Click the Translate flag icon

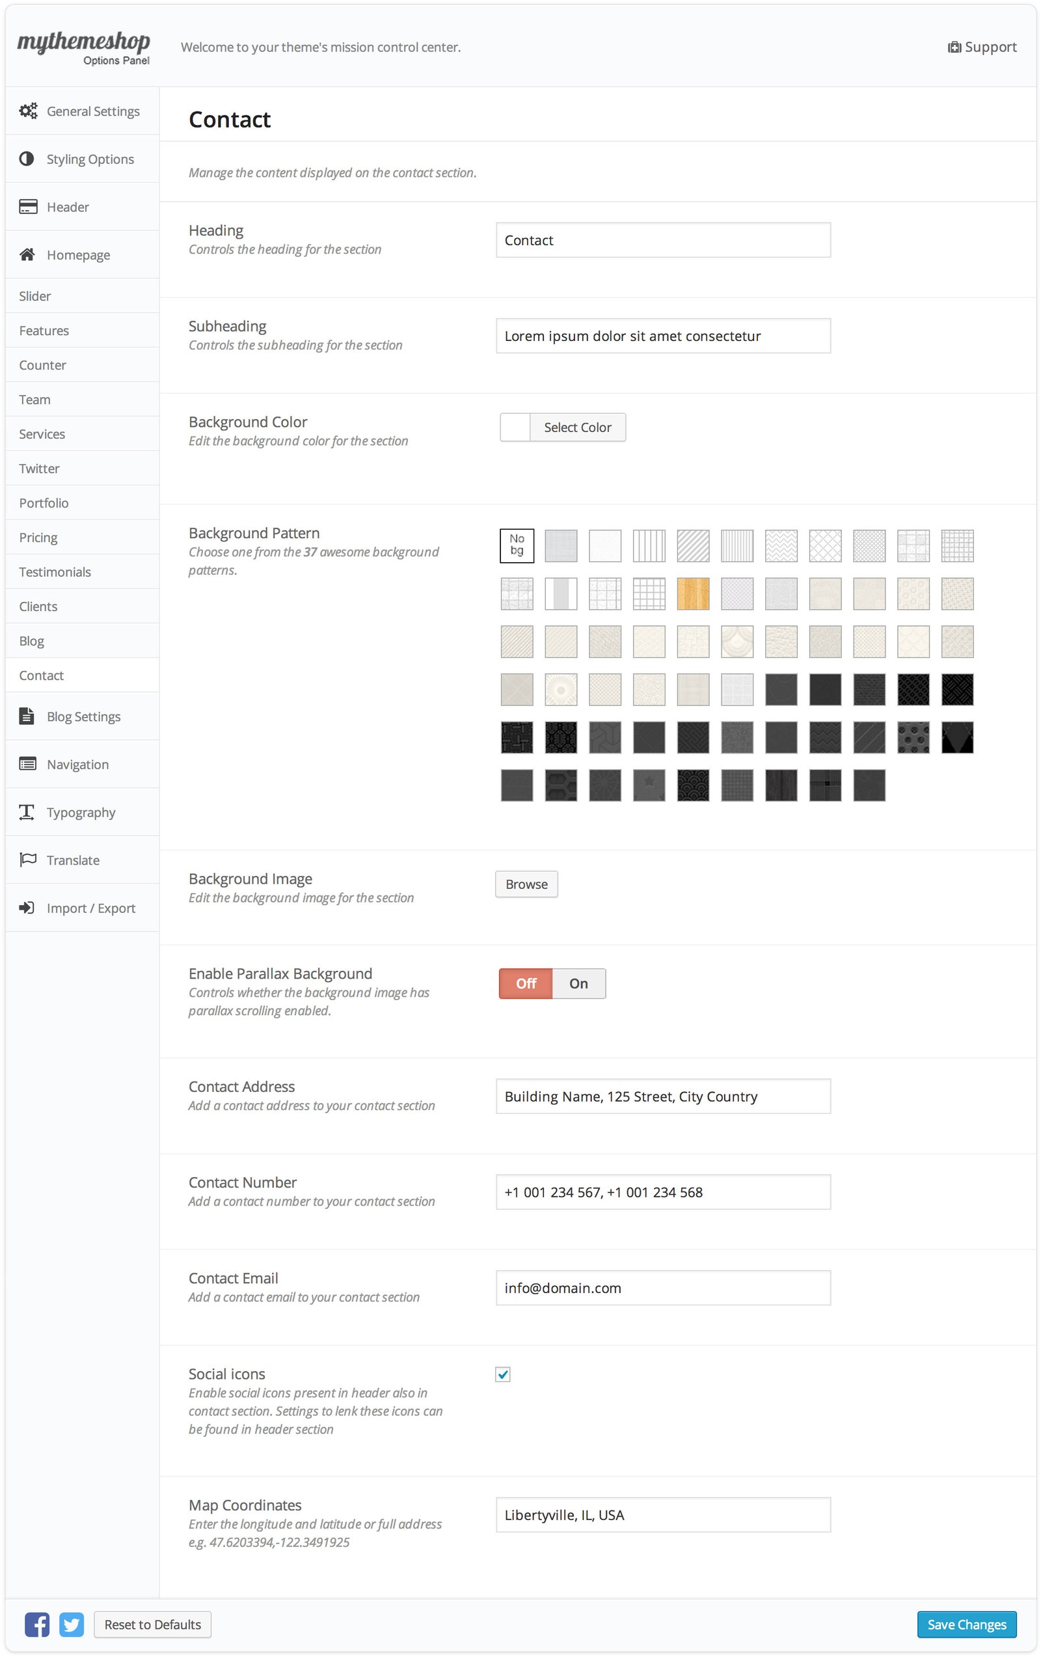(x=27, y=860)
